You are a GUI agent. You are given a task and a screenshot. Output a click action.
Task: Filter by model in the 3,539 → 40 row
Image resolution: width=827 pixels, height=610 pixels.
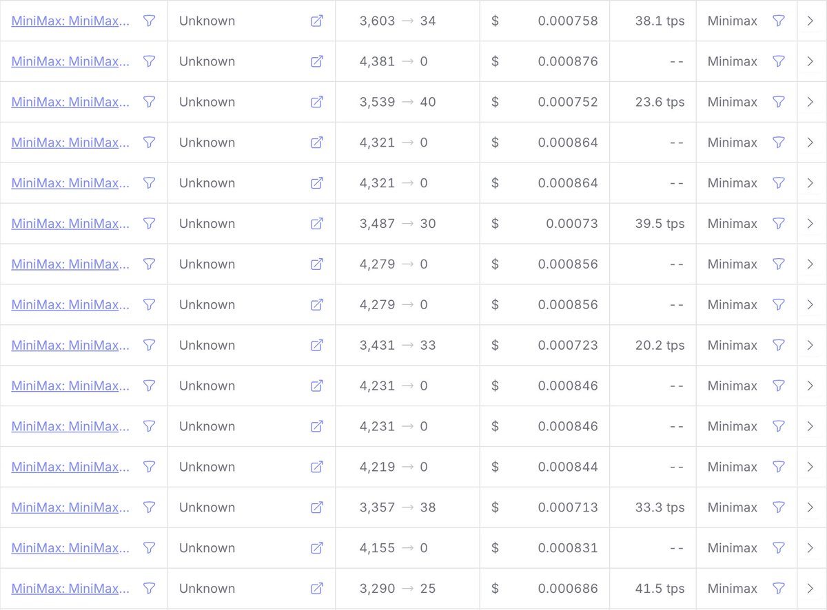149,102
